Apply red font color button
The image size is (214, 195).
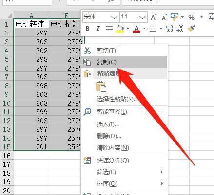point(136,29)
